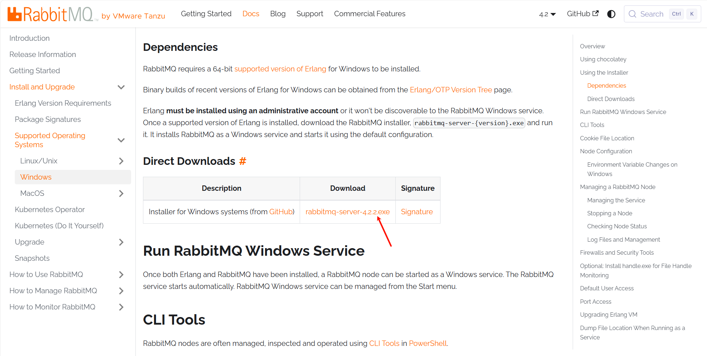Collapse Supported Operating Systems section
This screenshot has width=707, height=356.
121,140
